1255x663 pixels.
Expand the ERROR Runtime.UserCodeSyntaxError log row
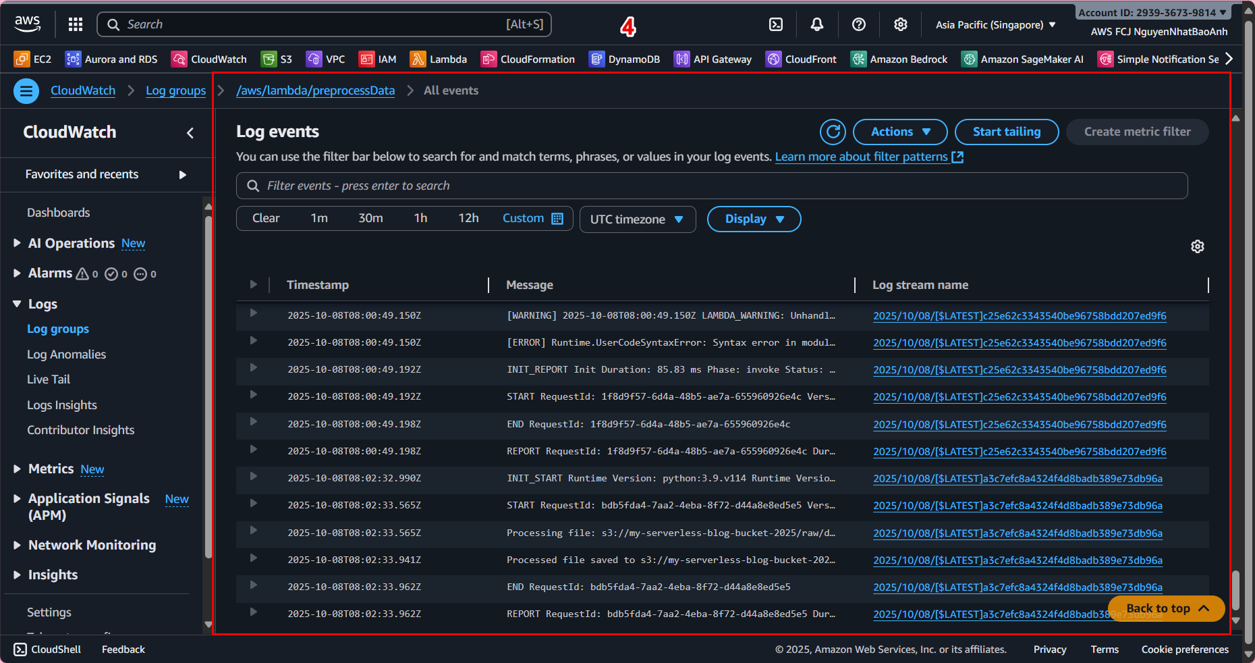pyautogui.click(x=254, y=341)
